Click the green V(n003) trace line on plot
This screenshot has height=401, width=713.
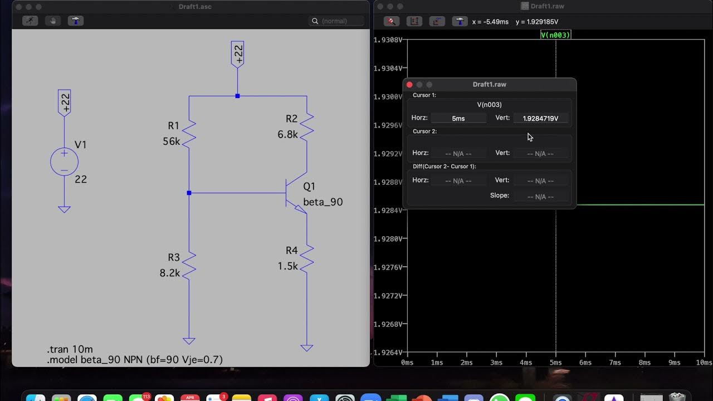point(641,205)
